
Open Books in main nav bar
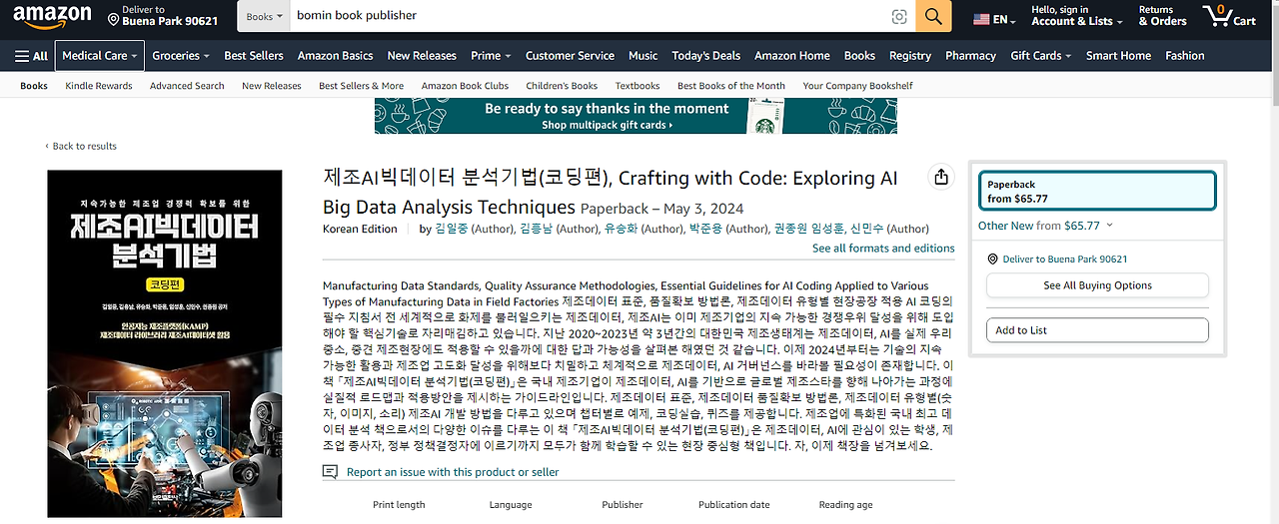coord(859,56)
